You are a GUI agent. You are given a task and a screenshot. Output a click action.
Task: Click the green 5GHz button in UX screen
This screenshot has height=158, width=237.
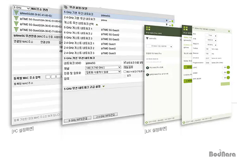click(x=188, y=67)
